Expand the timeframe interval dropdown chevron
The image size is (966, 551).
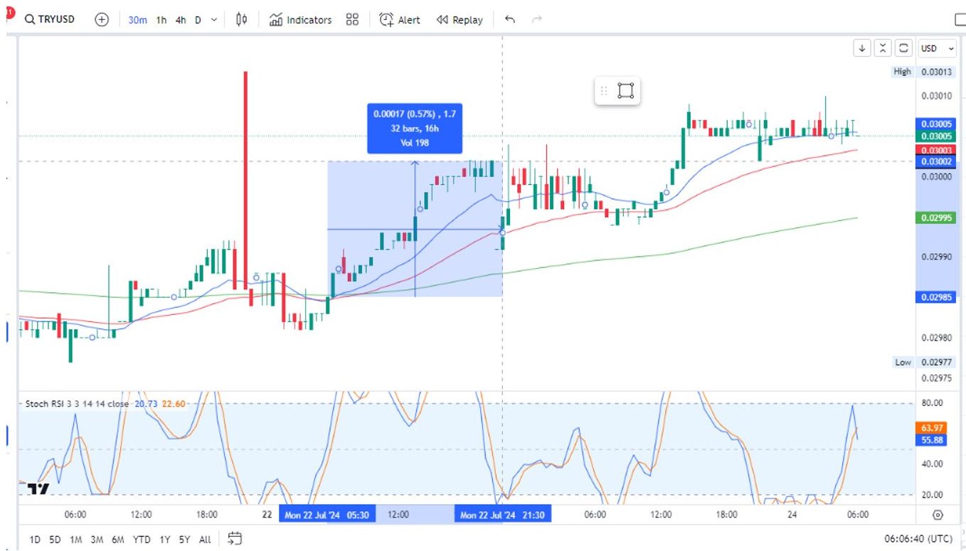(214, 20)
